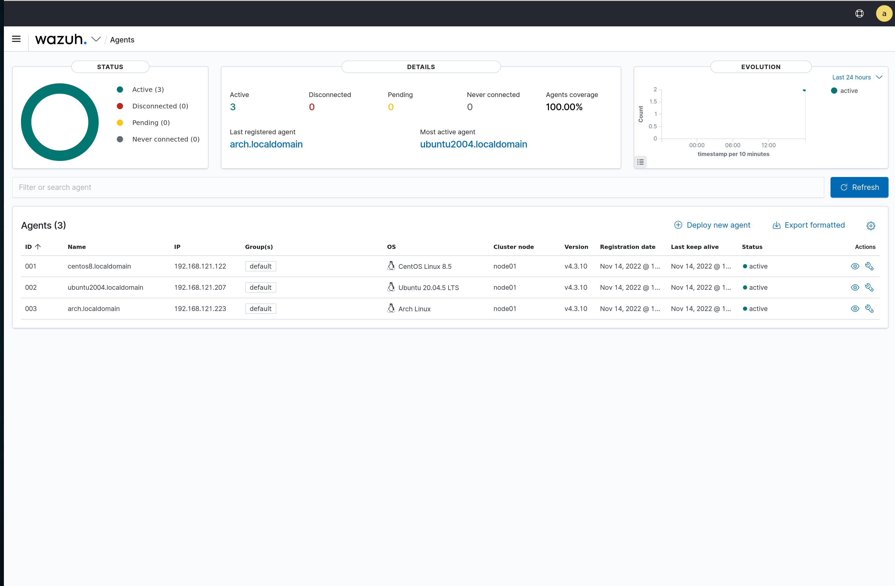Open the Last 24 hours time range dropdown
Image resolution: width=895 pixels, height=586 pixels.
pos(857,77)
